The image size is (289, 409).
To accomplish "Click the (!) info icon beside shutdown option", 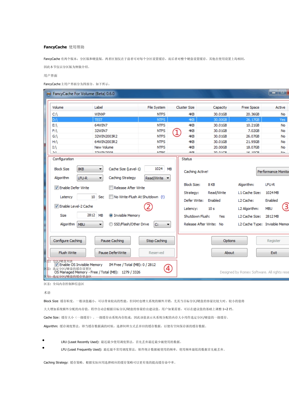I will [163, 197].
